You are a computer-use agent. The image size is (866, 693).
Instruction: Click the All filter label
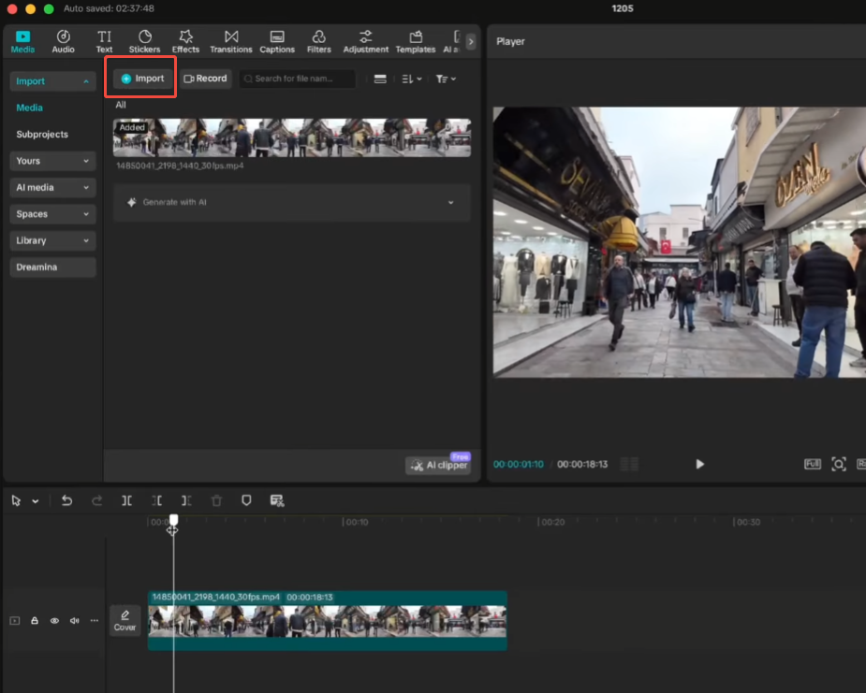(x=121, y=105)
